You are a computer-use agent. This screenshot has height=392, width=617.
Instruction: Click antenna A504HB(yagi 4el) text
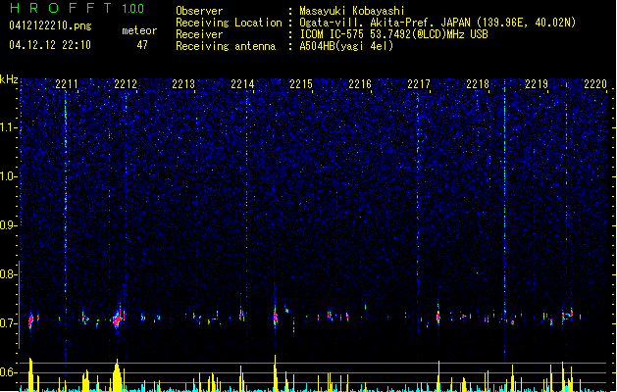click(x=346, y=46)
